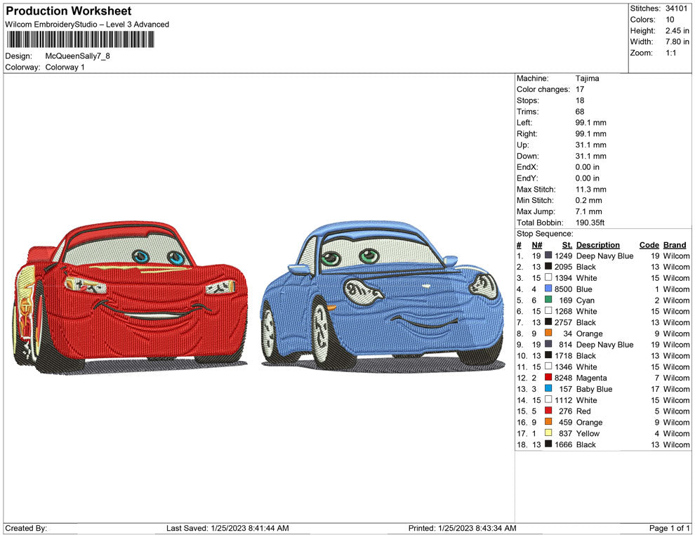Click the blue swatch in stop 4
This screenshot has width=695, height=535.
point(548,289)
